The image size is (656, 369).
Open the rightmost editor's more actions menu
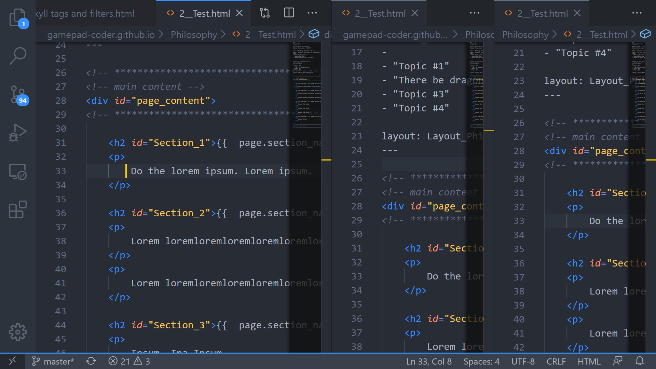(637, 13)
